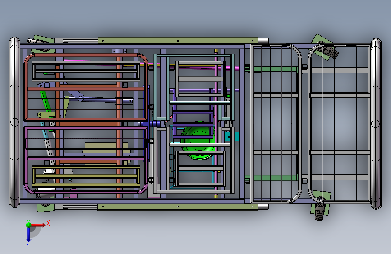This screenshot has height=254, width=391.
Task: Select the olive side bar along bottom edge
Action: tap(178, 207)
